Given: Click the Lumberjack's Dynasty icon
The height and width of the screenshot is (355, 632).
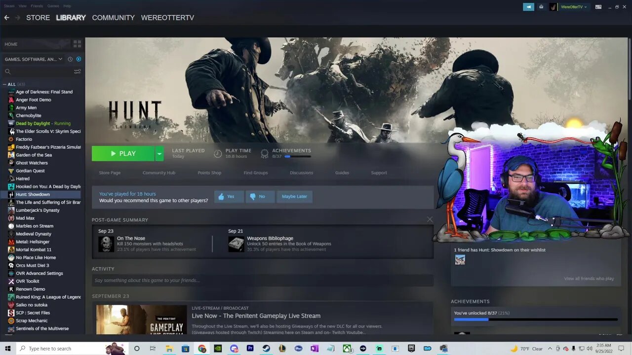Looking at the screenshot, I should 11,210.
